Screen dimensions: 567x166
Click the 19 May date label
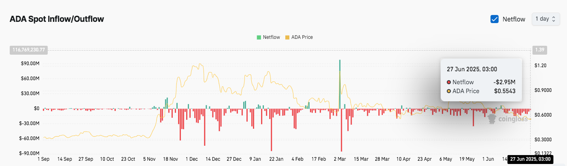click(x=467, y=159)
